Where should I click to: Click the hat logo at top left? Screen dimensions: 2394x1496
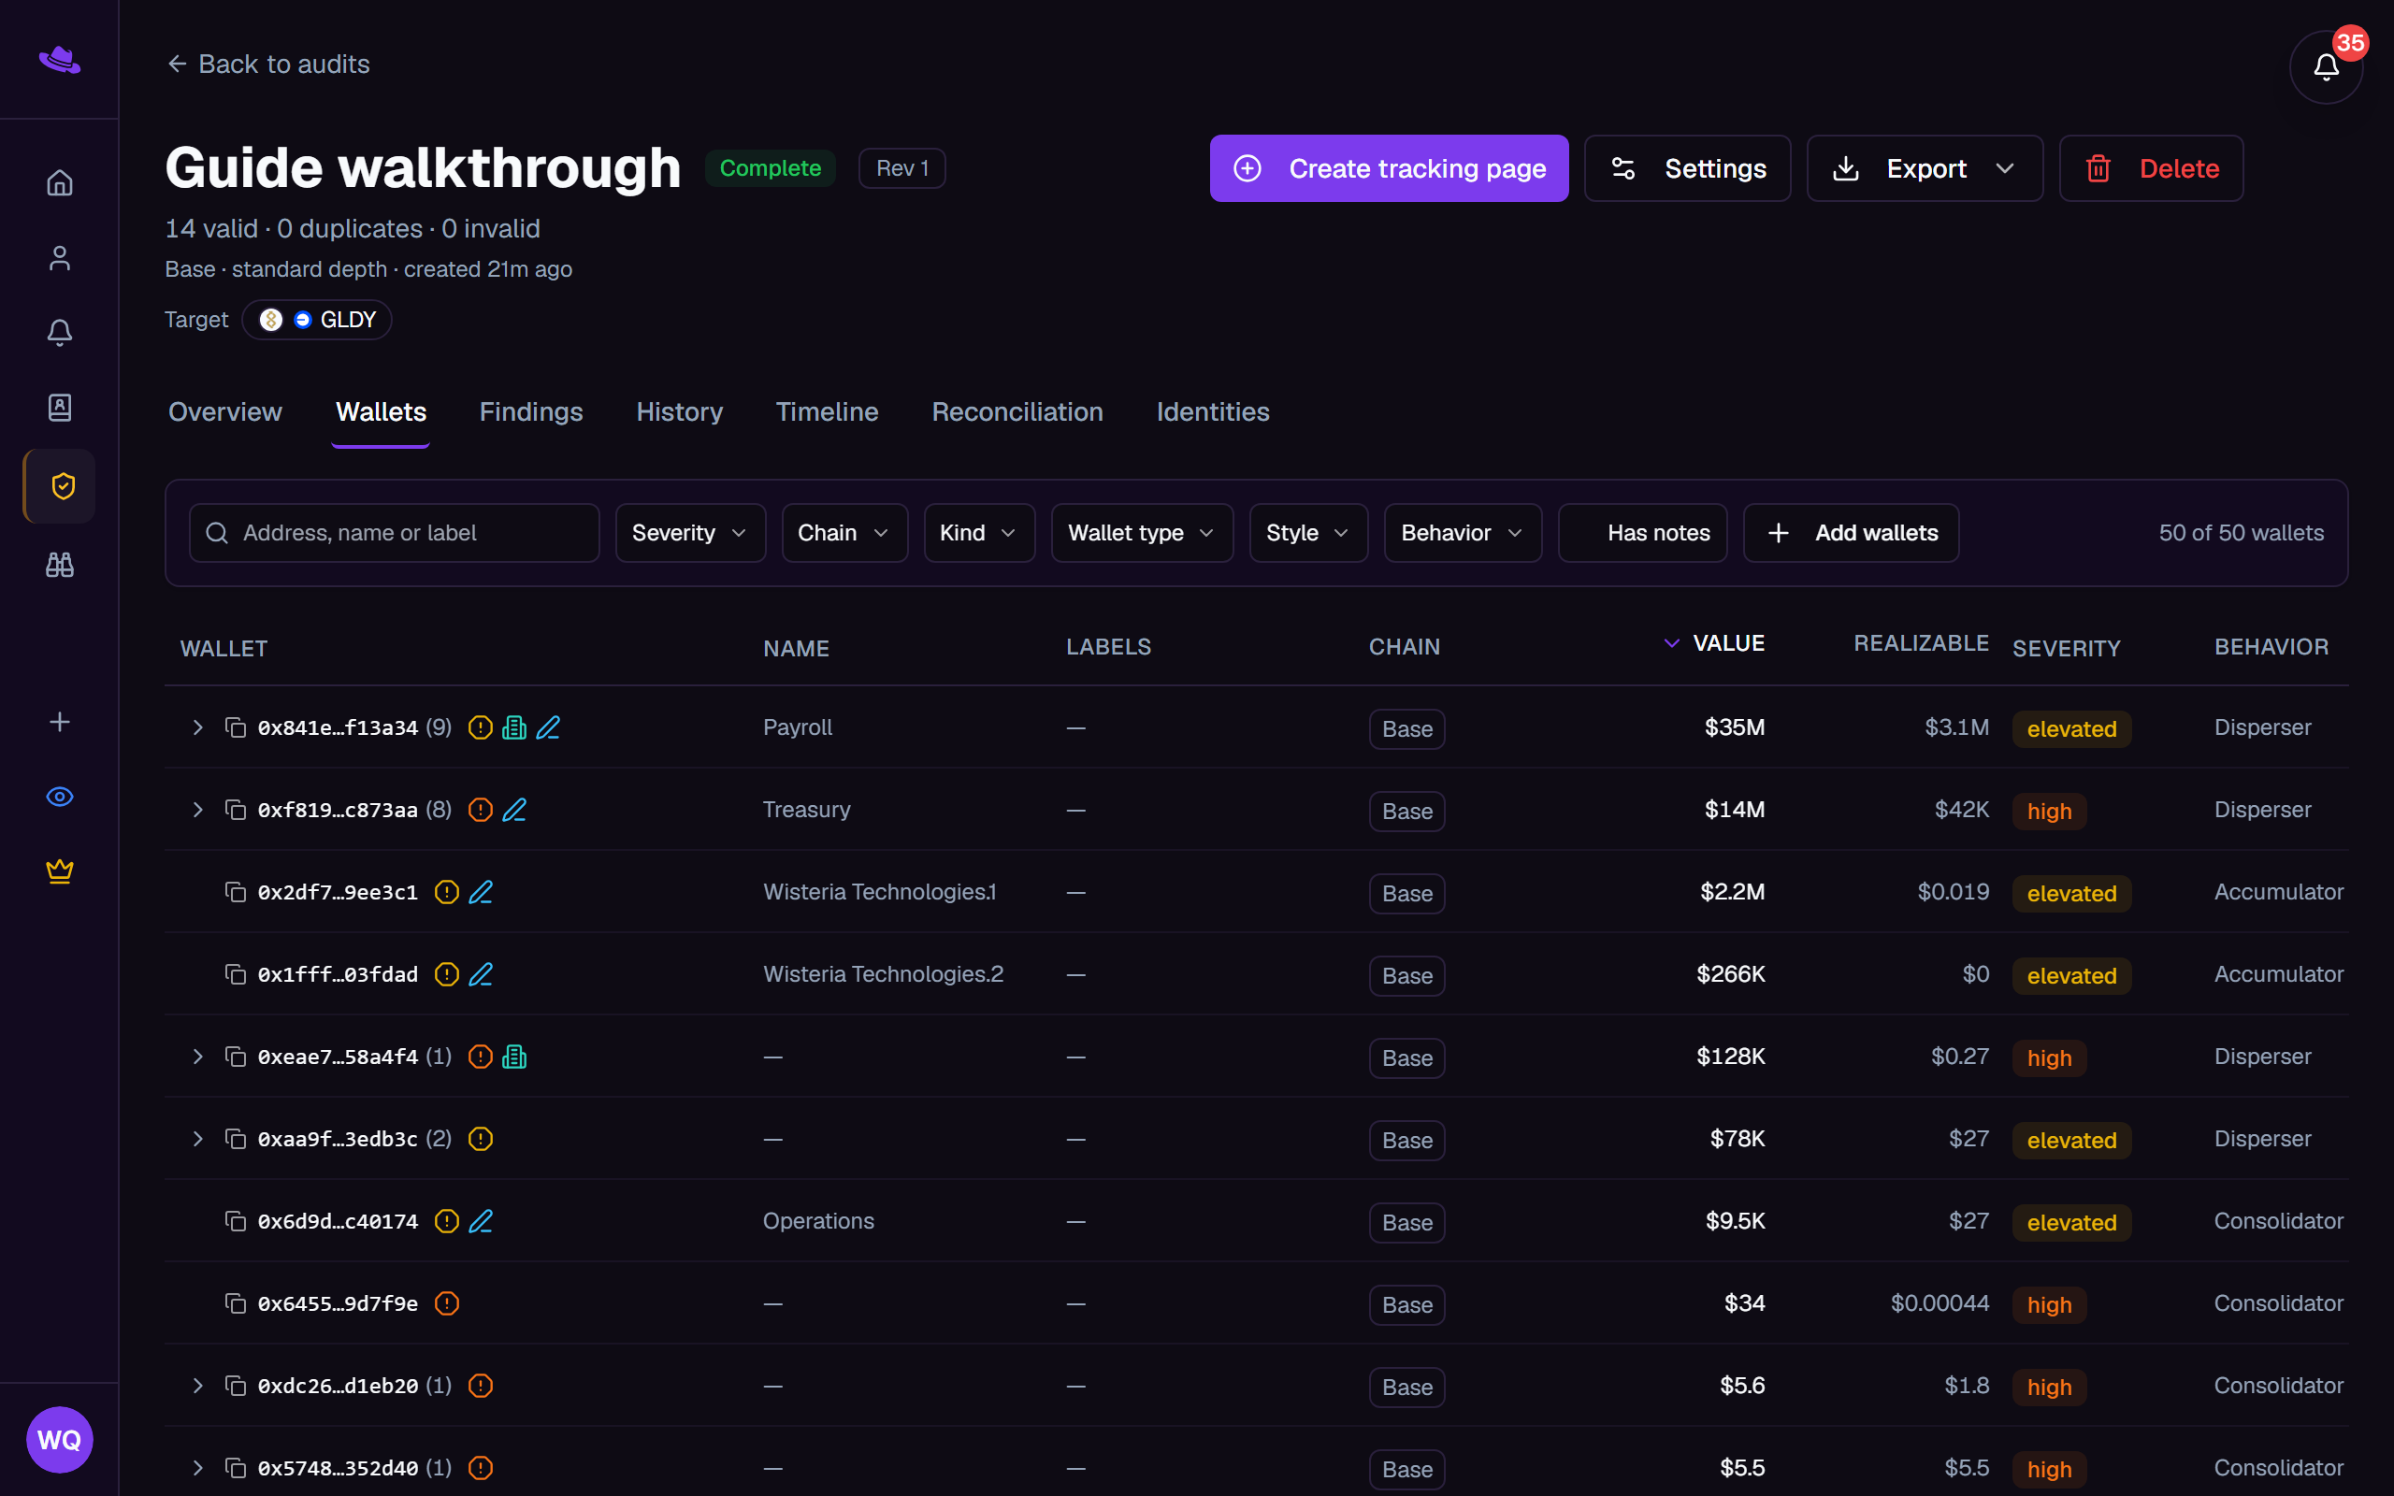coord(59,61)
